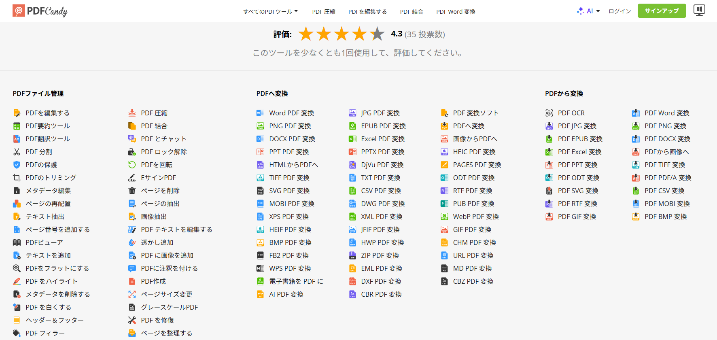Click the compress icon for PDF 圧縮
Viewport: 717px width, 340px height.
coord(132,113)
